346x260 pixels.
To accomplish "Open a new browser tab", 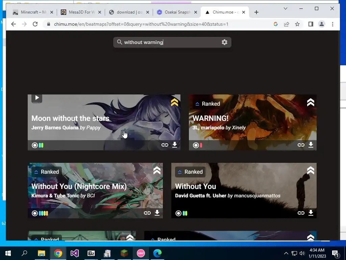I will [256, 12].
